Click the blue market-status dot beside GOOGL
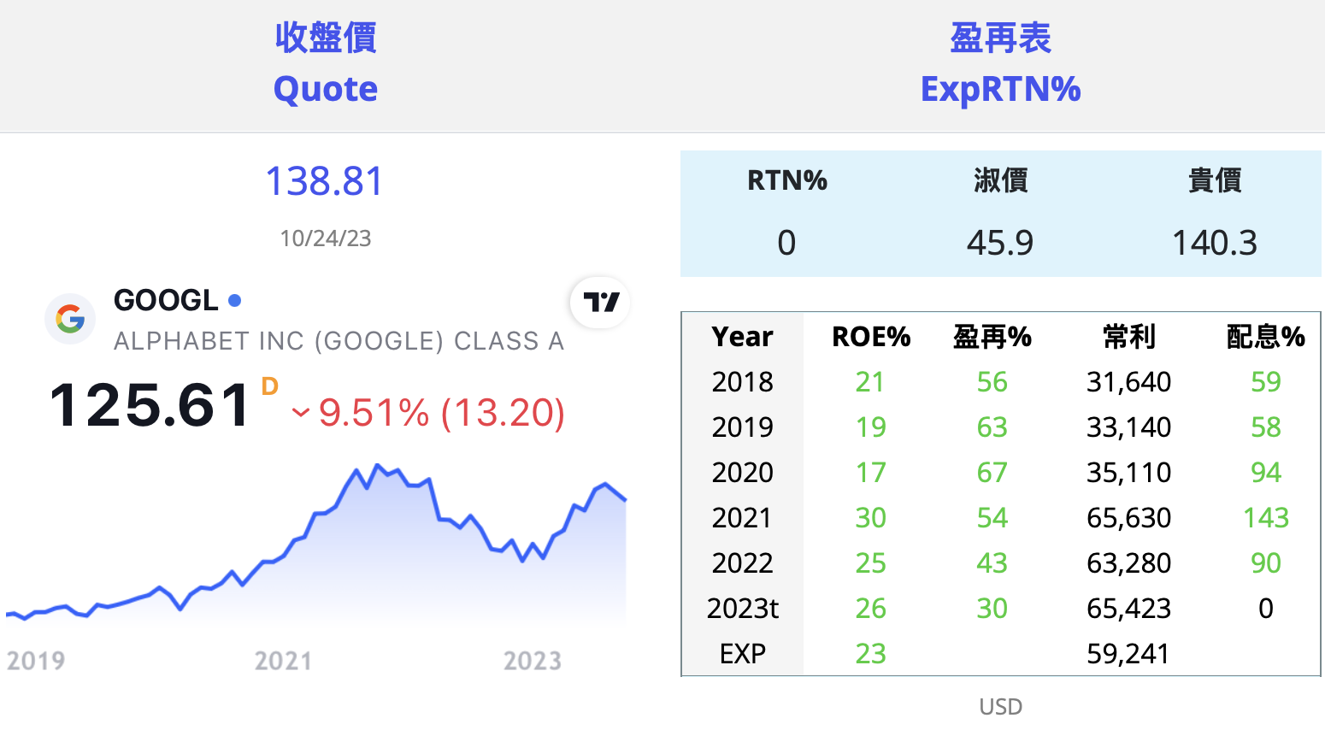 (x=235, y=300)
